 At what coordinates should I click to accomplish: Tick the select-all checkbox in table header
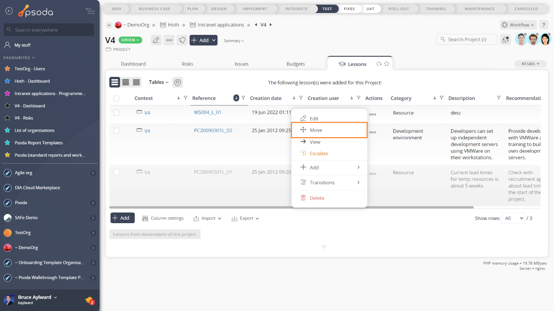(116, 98)
